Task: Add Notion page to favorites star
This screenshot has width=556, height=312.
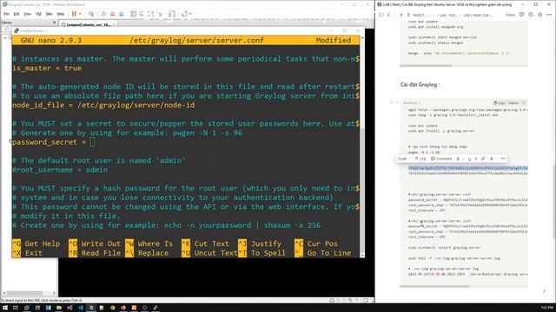Action: pos(540,15)
